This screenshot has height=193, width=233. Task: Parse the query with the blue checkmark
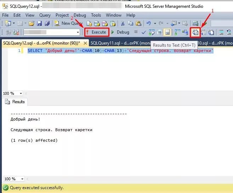point(144,32)
